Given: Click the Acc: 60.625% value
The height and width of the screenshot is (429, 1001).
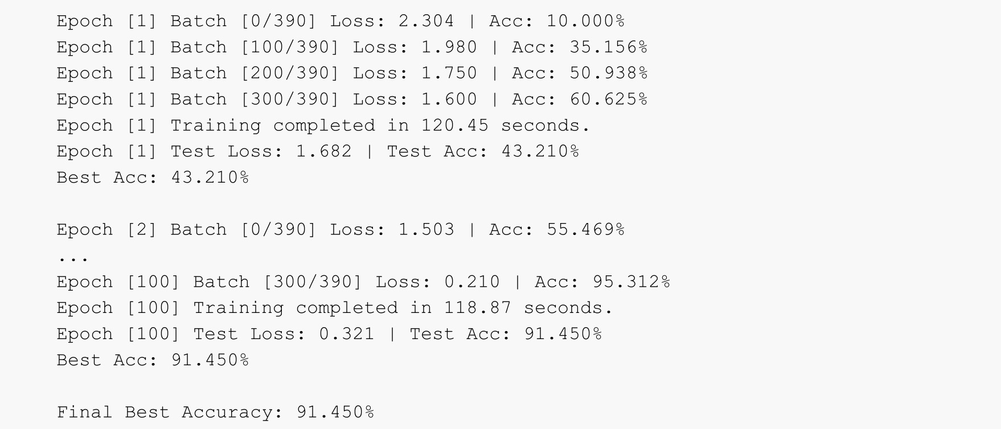Looking at the screenshot, I should coord(580,100).
